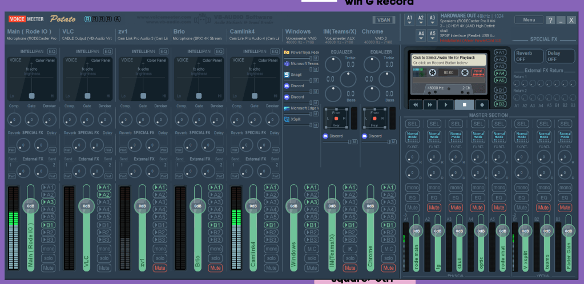Click Discord app in the Chrome column
The height and width of the screenshot is (284, 584).
pyautogui.click(x=372, y=136)
